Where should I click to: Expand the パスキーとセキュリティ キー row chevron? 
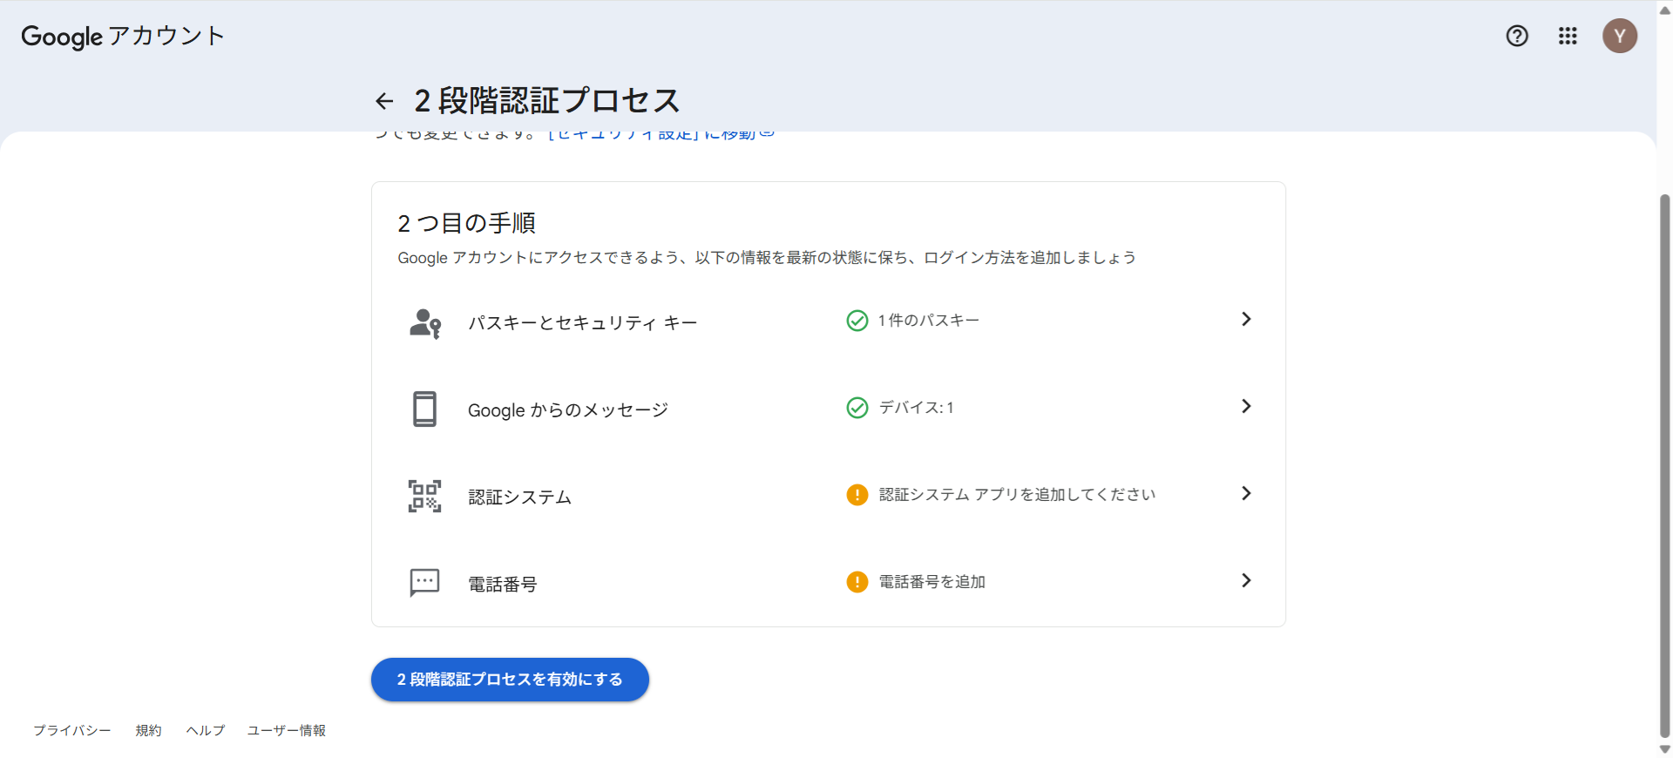tap(1246, 319)
